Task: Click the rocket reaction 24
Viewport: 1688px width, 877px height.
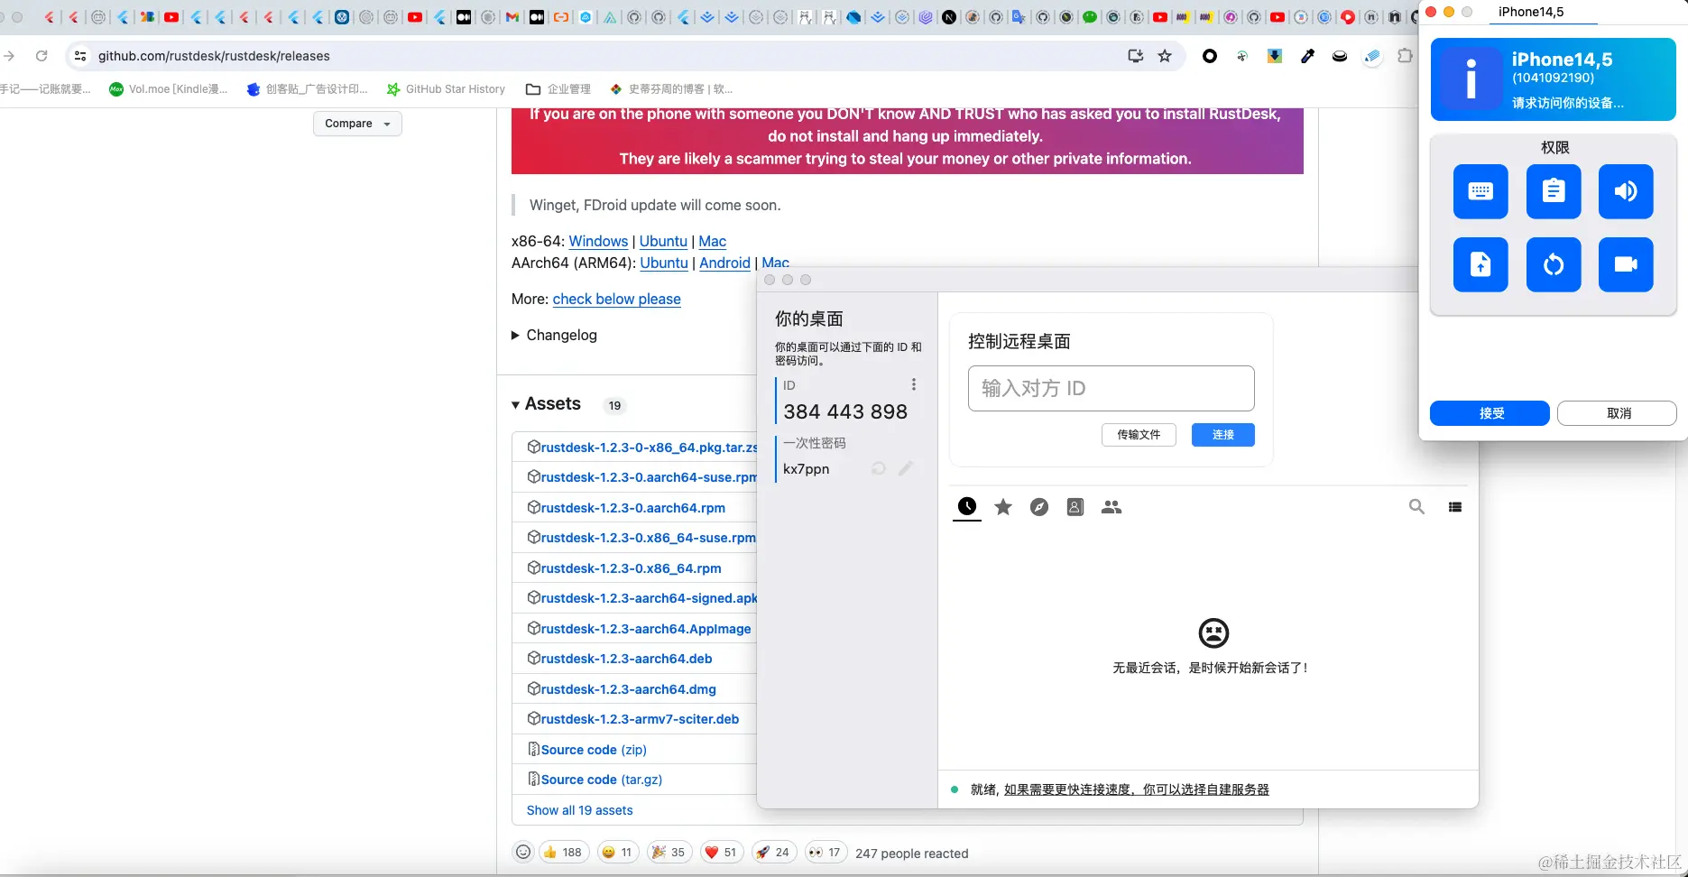Action: 773,852
